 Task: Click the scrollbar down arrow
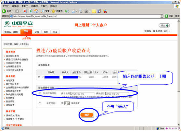(x=179, y=125)
